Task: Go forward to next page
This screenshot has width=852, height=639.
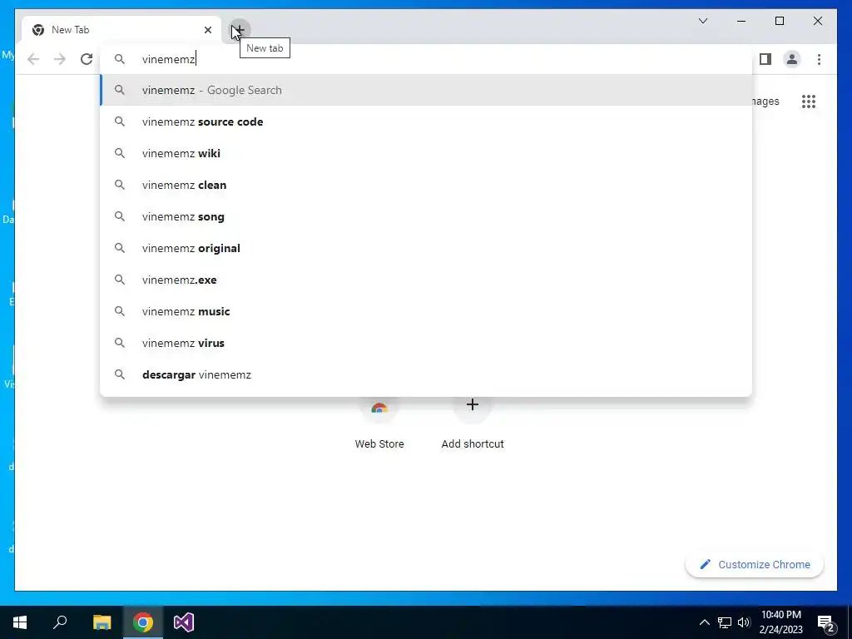Action: tap(60, 59)
